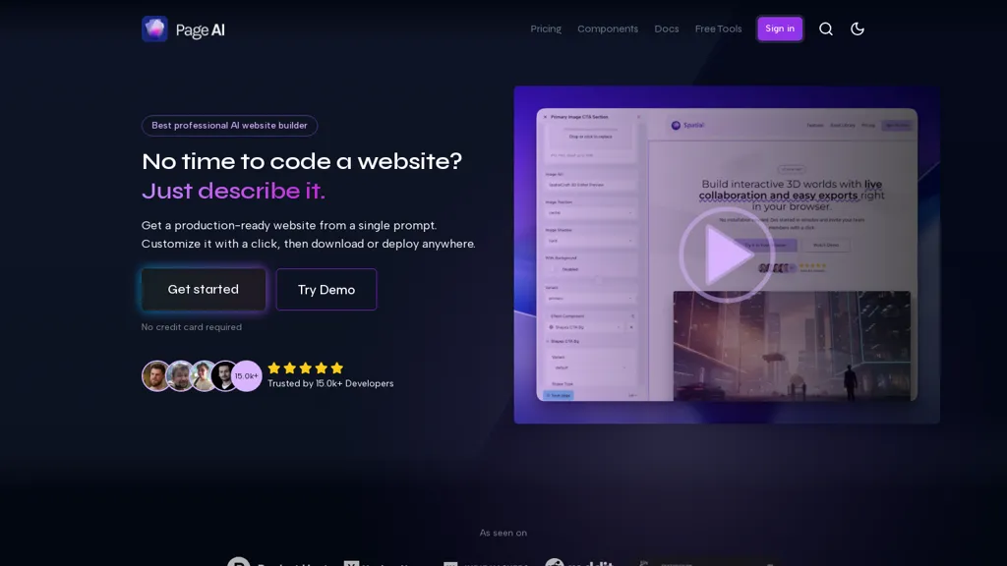Play the demo video
The width and height of the screenshot is (1007, 566).
pyautogui.click(x=727, y=255)
